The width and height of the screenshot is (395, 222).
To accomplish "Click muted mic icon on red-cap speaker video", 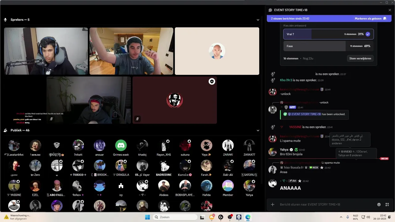I will point(52,119).
